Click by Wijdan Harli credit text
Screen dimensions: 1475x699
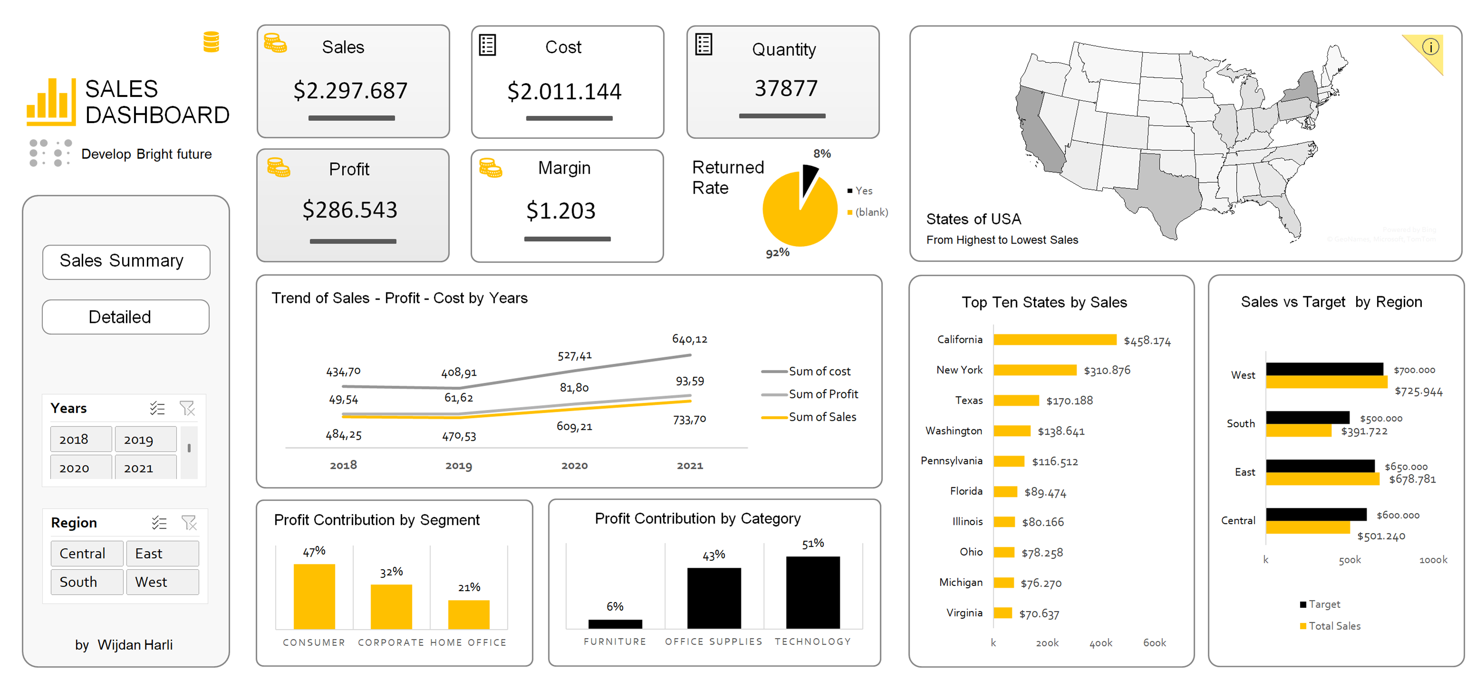tap(124, 645)
